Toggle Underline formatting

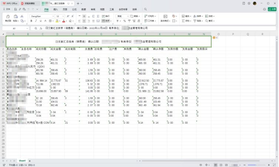[x=41, y=21]
